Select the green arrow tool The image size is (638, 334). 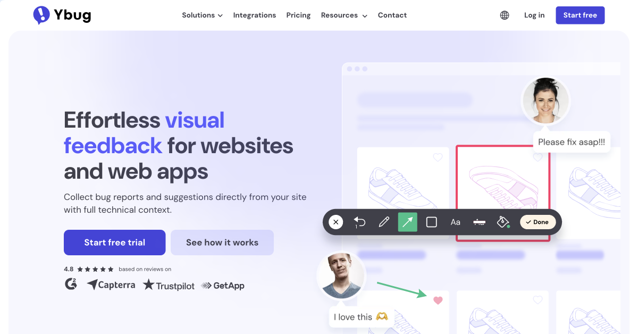point(408,222)
